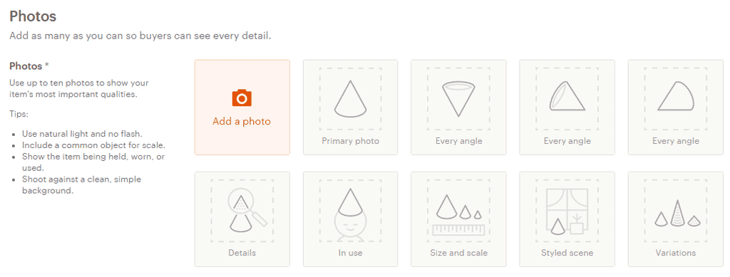
Task: Click the Primary photo caption
Action: (x=350, y=141)
